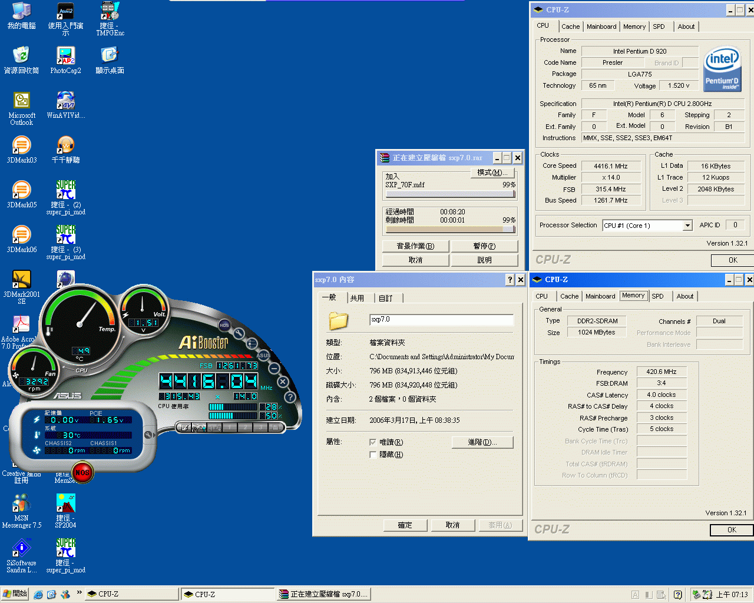Viewport: 754px width, 603px height.
Task: Minimize AI Booster using the round minus icon
Action: click(274, 369)
